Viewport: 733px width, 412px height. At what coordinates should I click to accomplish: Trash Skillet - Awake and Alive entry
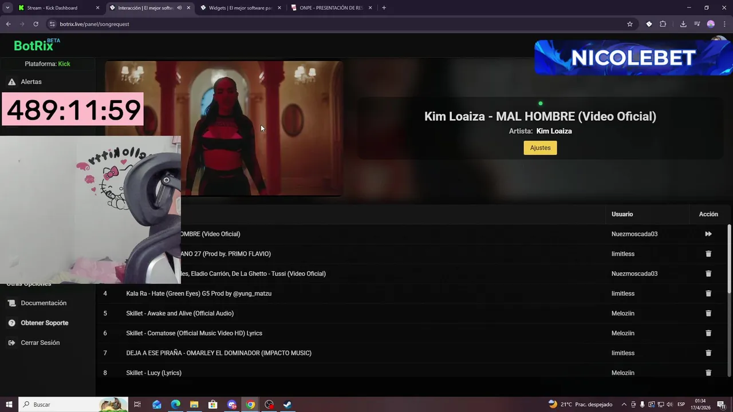pyautogui.click(x=708, y=313)
